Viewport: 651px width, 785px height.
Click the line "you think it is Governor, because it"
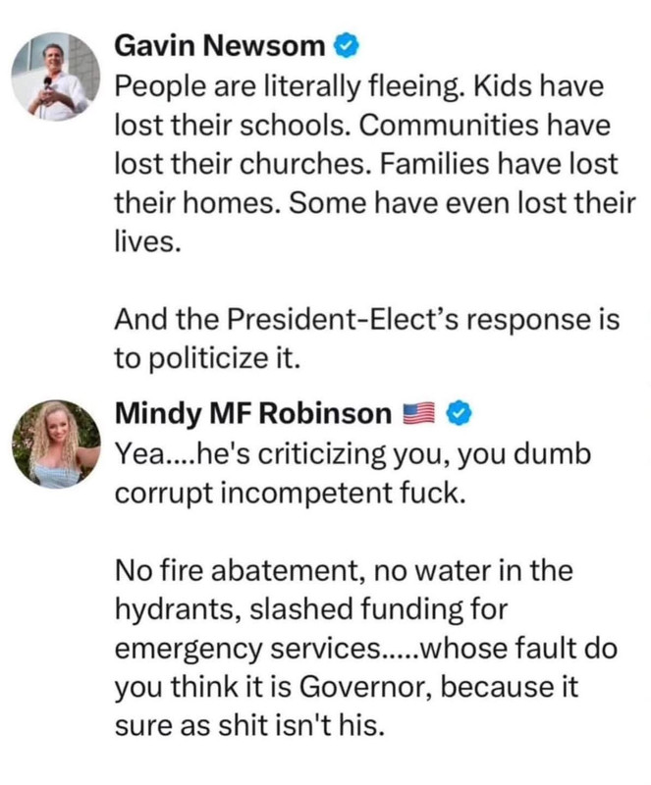(x=347, y=687)
